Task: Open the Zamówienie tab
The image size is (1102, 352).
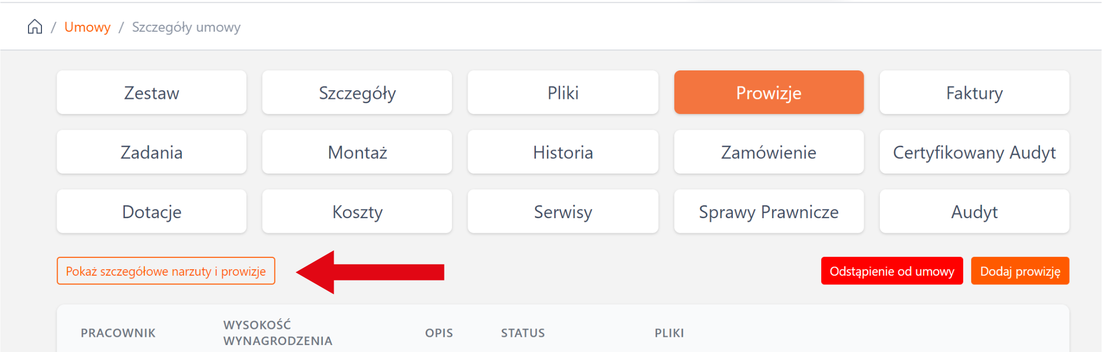Action: click(768, 152)
